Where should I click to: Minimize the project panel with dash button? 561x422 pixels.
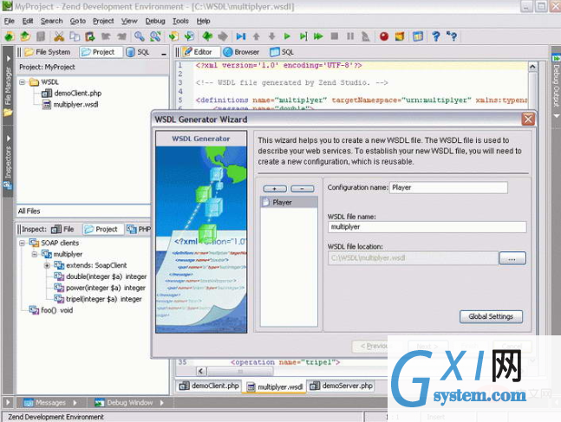(164, 54)
